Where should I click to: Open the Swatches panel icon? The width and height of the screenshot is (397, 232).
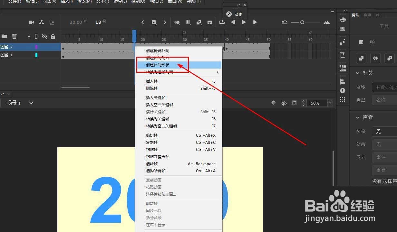coord(343,29)
